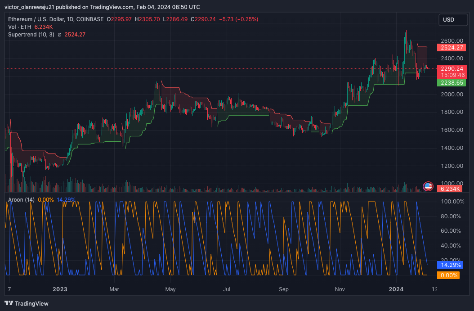This screenshot has width=474, height=311.
Task: Click the 2023 label on the time axis
Action: 60,289
